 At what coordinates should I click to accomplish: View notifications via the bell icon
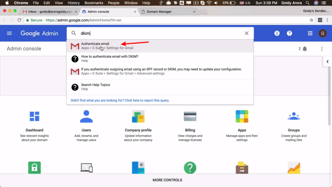pos(305,49)
